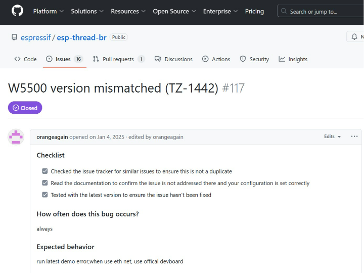Image resolution: width=364 pixels, height=273 pixels.
Task: Open the notifications bell icon
Action: click(x=354, y=37)
